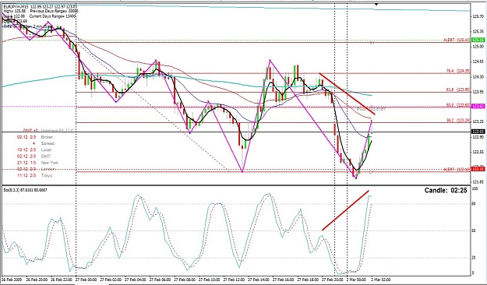This screenshot has width=487, height=285.
Task: Click the '27 Feb 04:00' time axis label
Action: pyautogui.click(x=136, y=280)
